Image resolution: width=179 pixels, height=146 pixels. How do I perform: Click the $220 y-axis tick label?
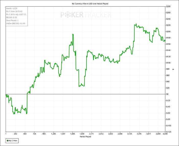[x=168, y=25]
